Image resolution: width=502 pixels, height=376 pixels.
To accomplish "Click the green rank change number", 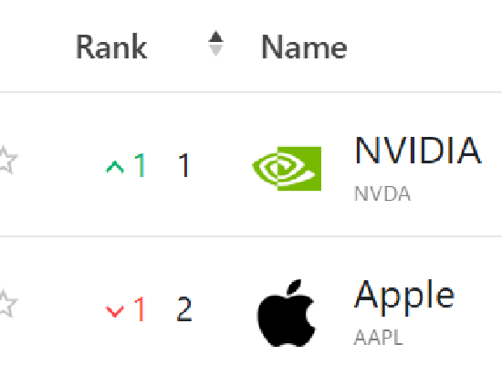I will click(140, 165).
